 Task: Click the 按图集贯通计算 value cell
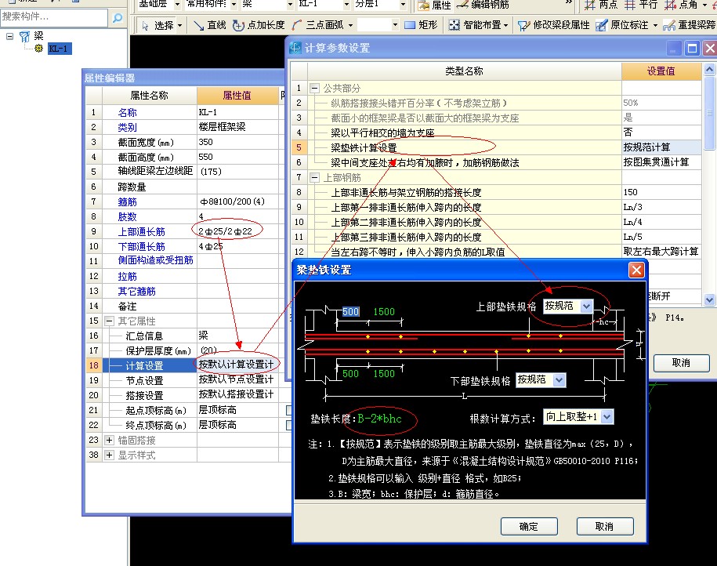661,162
